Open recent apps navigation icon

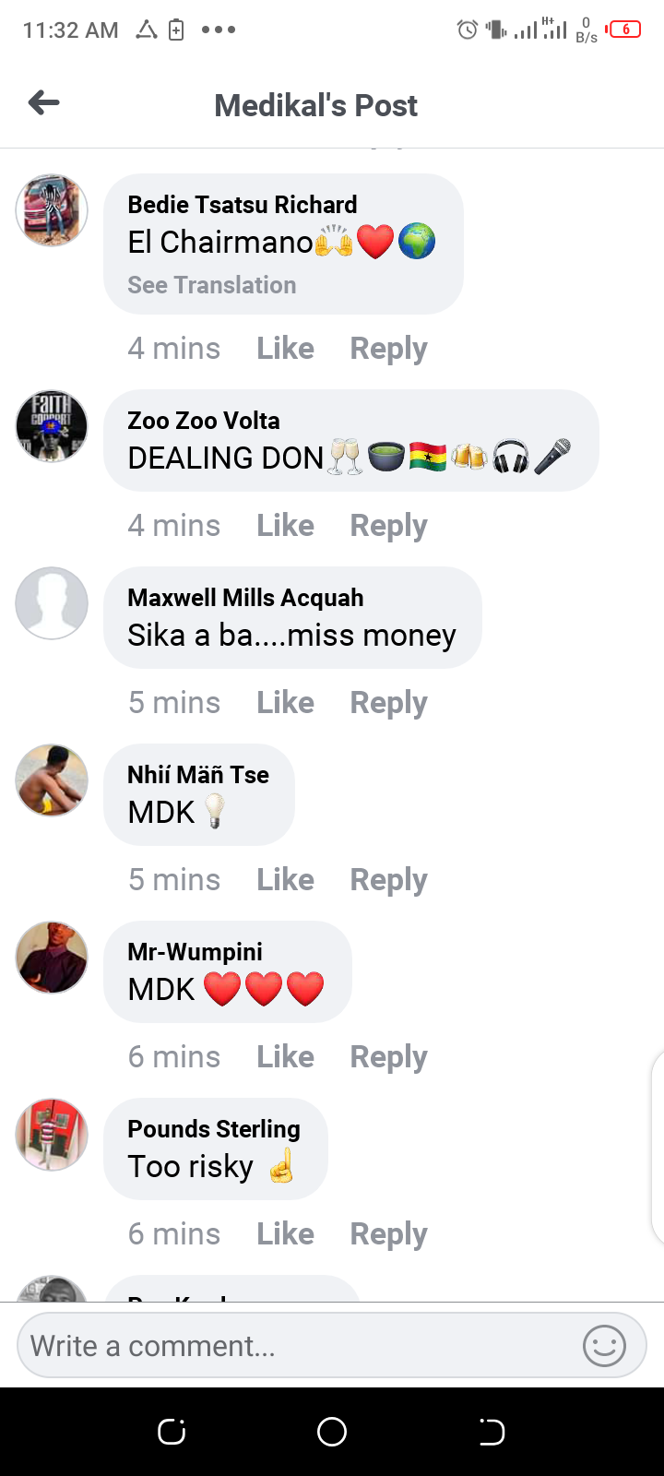click(x=172, y=1432)
